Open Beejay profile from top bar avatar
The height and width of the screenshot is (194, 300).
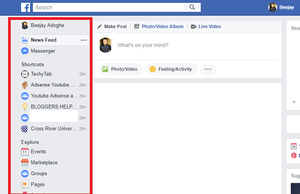coord(273,8)
